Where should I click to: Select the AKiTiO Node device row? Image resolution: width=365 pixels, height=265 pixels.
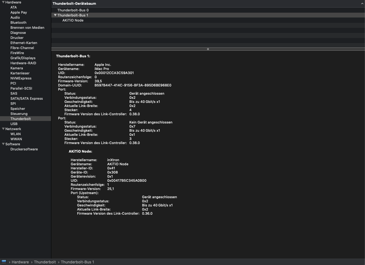[73, 20]
